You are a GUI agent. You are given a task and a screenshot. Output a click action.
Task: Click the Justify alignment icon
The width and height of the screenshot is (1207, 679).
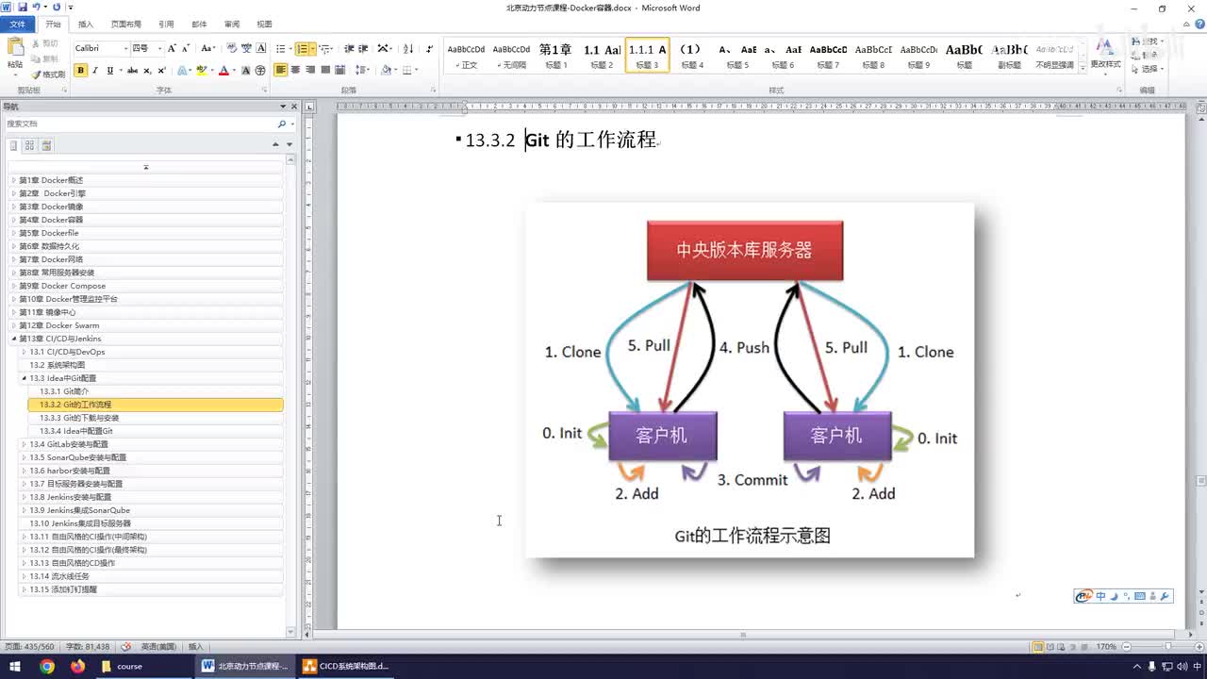tap(326, 70)
